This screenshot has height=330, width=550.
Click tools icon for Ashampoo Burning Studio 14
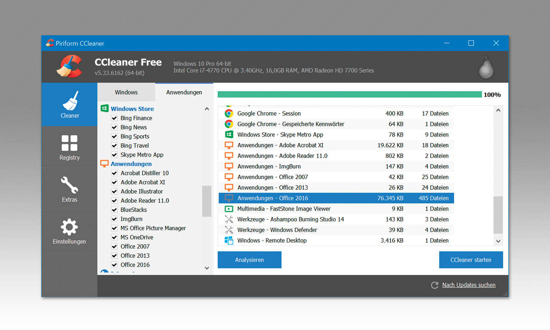click(229, 219)
